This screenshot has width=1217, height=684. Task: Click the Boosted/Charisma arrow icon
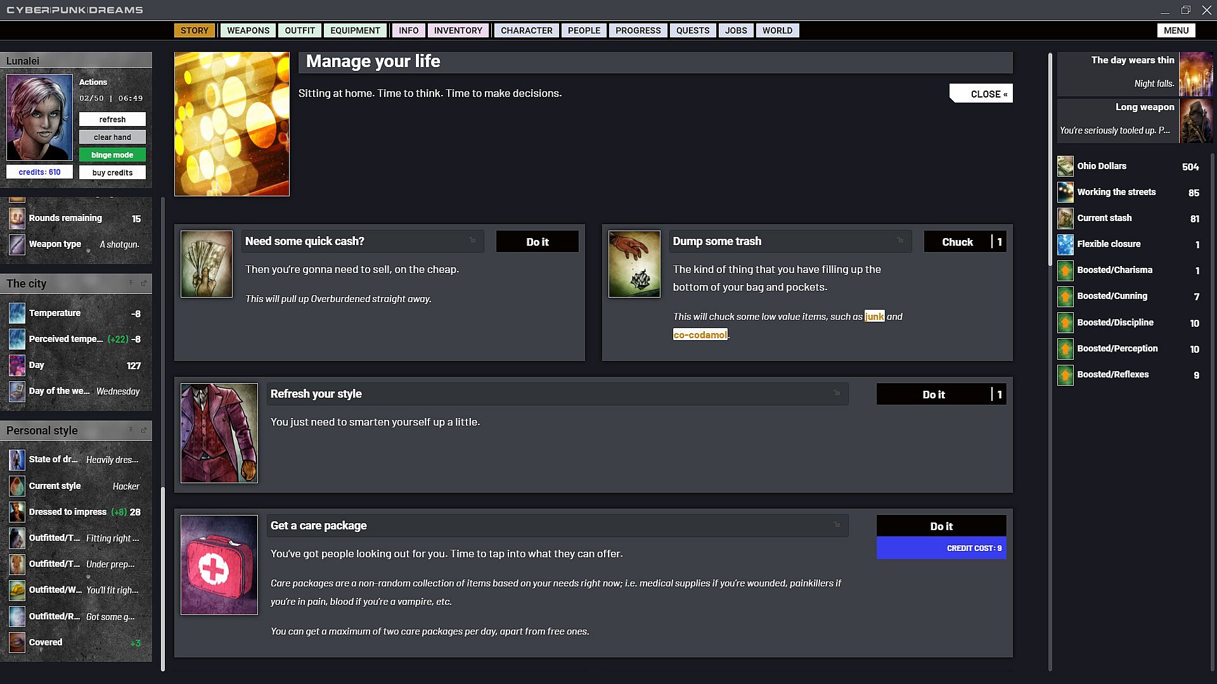[x=1066, y=270]
